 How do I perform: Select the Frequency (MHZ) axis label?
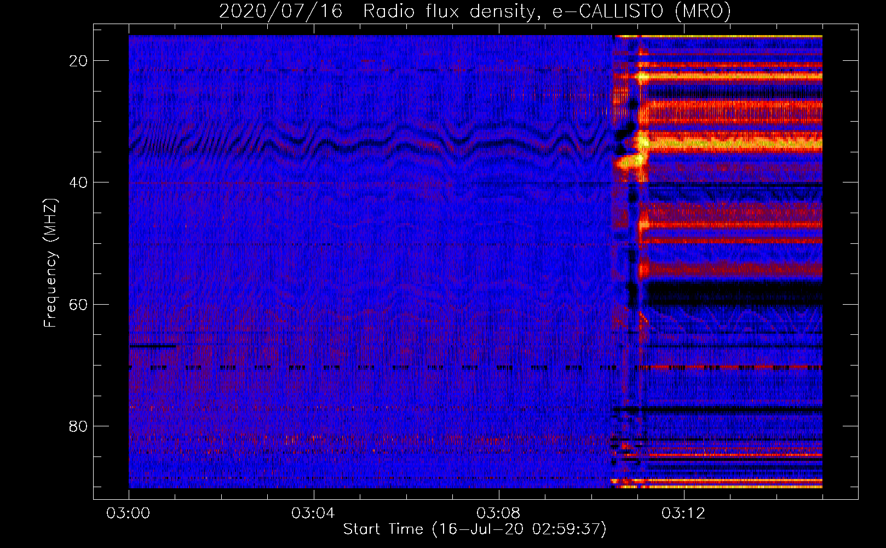click(x=50, y=263)
